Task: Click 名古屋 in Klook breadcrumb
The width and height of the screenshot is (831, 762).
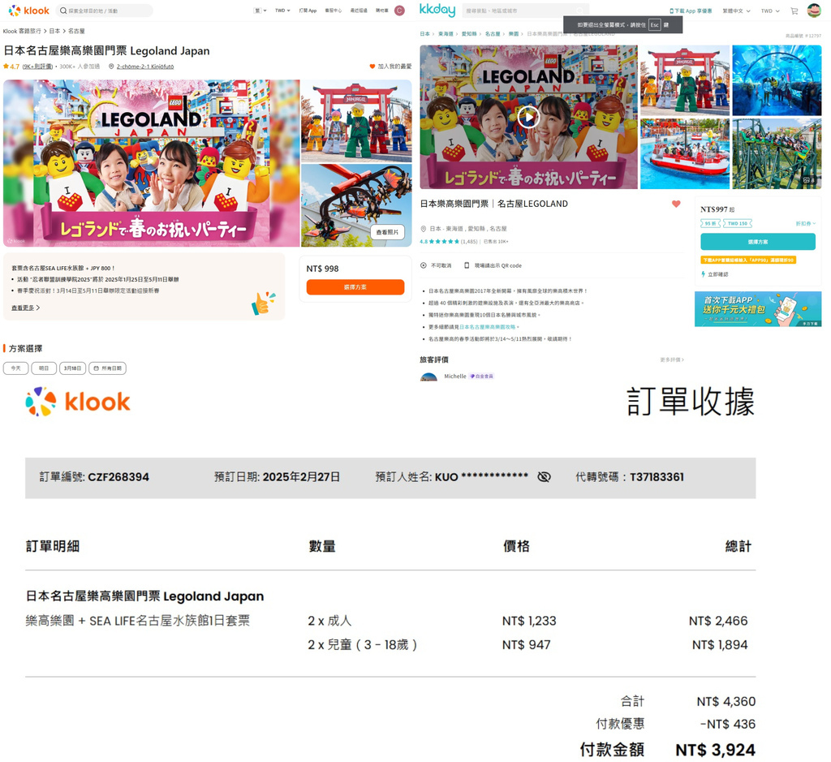Action: (76, 32)
